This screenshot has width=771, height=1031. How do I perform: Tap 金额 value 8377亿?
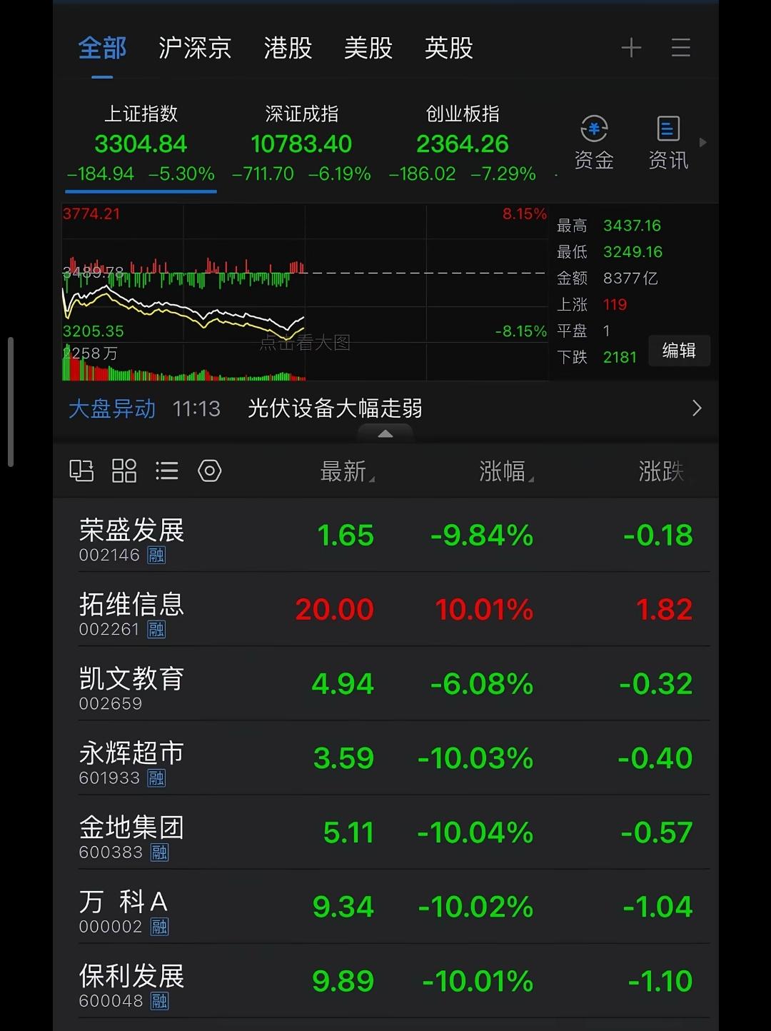point(630,278)
